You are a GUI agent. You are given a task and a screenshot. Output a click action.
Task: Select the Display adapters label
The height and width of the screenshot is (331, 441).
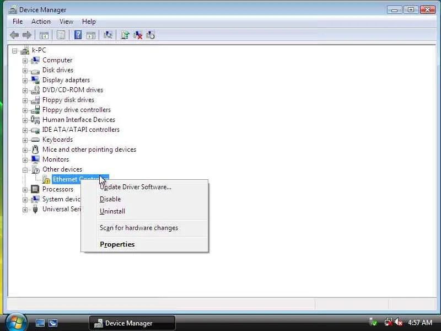[66, 80]
